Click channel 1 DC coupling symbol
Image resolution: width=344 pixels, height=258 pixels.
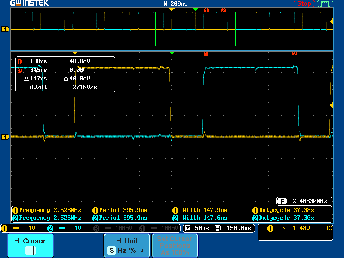16,228
